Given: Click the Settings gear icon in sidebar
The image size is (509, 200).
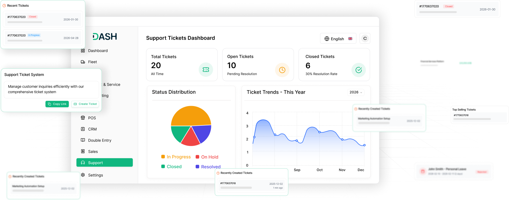Looking at the screenshot, I should click(83, 175).
